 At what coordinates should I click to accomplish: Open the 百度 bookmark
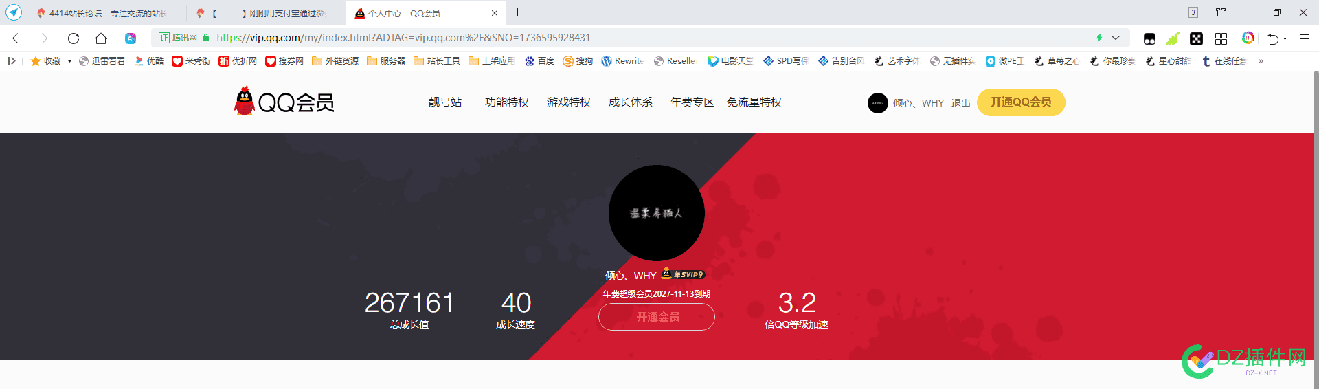click(539, 61)
